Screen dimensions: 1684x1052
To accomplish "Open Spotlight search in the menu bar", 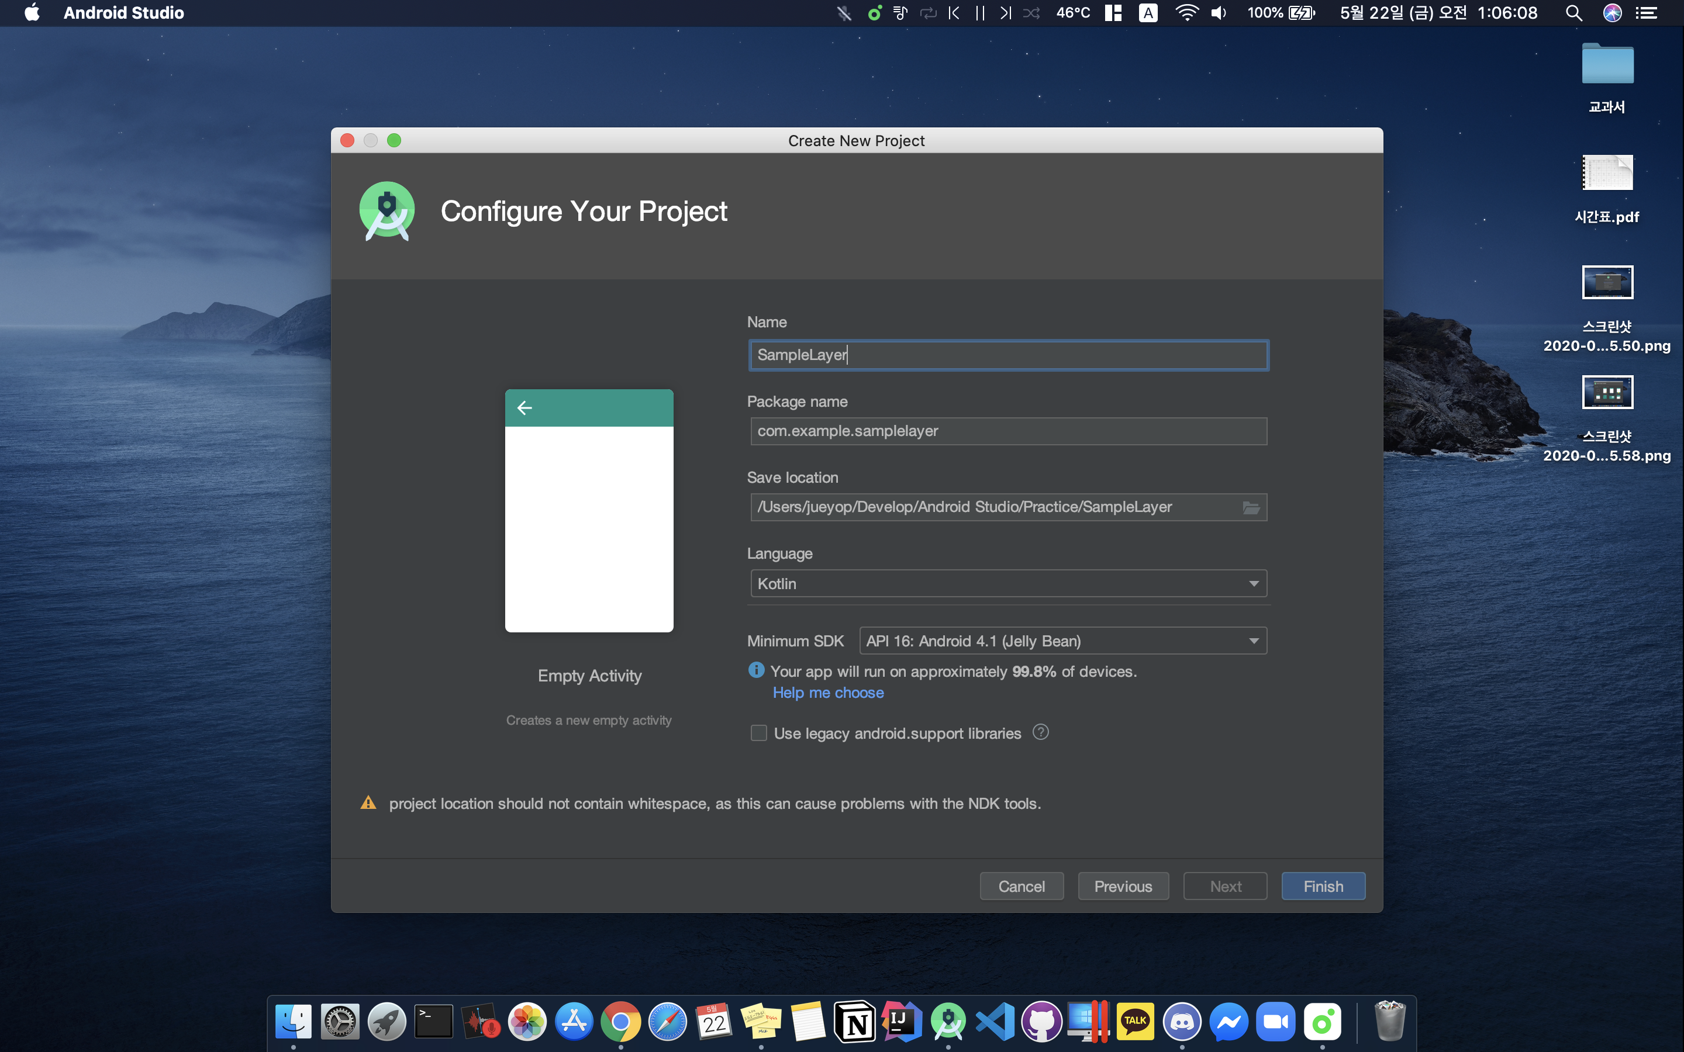I will [x=1573, y=12].
